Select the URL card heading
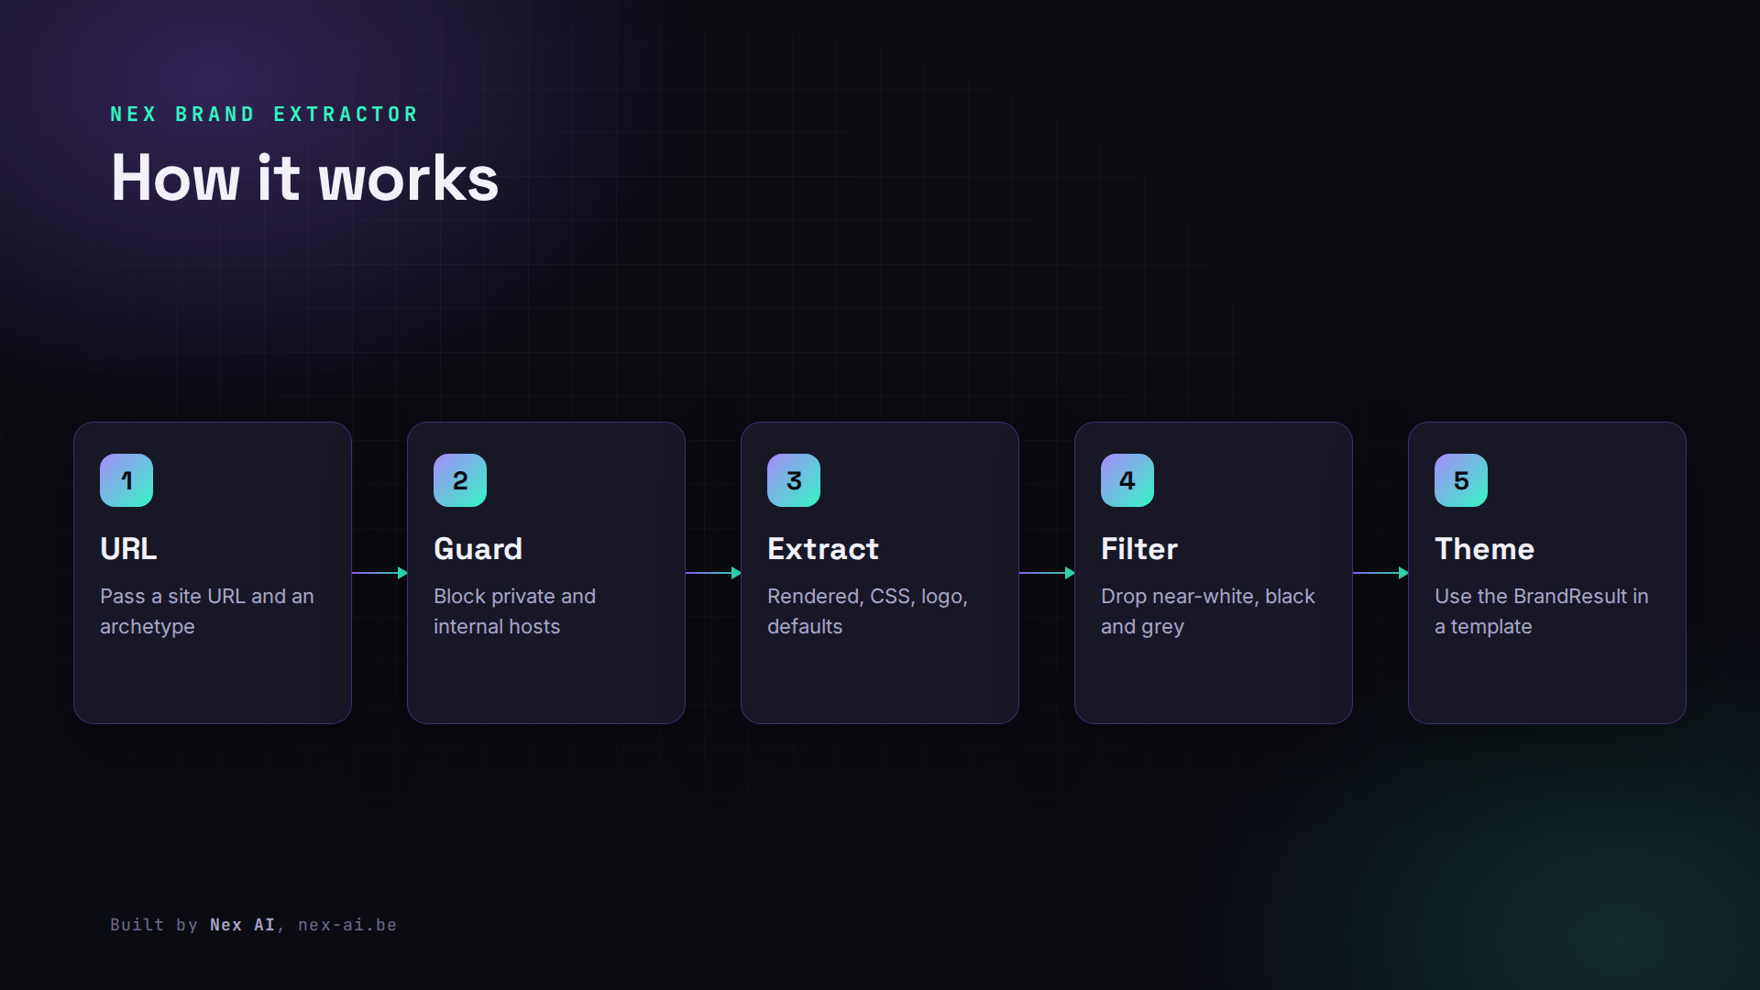This screenshot has width=1760, height=990. point(128,549)
